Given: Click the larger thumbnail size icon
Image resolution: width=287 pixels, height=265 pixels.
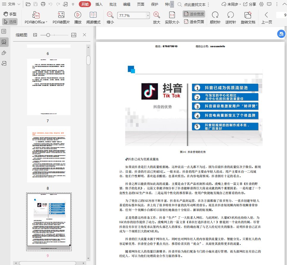Looking at the screenshot, I should tap(74, 35).
